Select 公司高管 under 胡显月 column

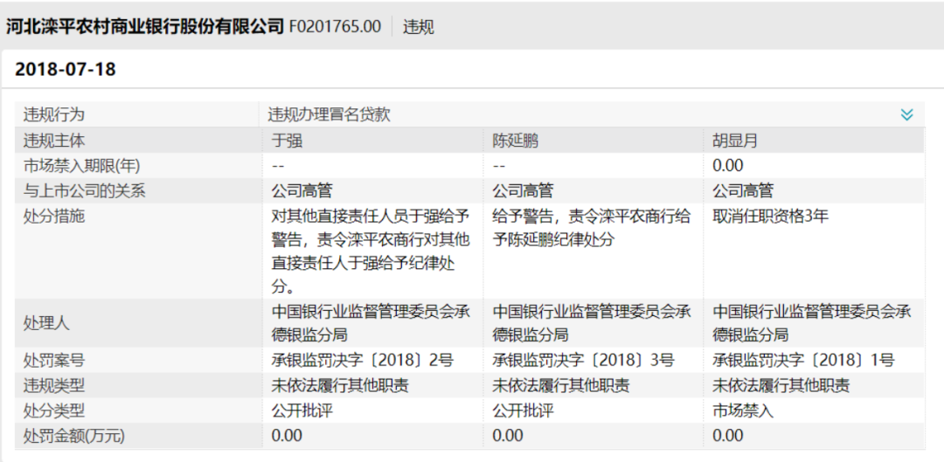[x=743, y=190]
